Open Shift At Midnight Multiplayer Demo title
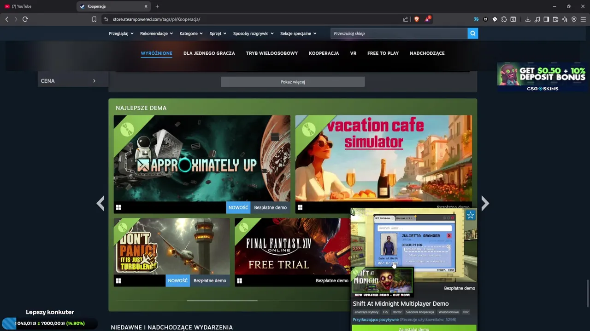The image size is (590, 331). 401,303
